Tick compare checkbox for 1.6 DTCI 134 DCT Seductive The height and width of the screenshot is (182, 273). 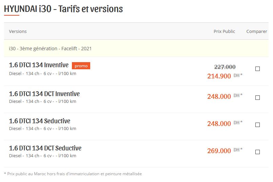click(x=257, y=152)
